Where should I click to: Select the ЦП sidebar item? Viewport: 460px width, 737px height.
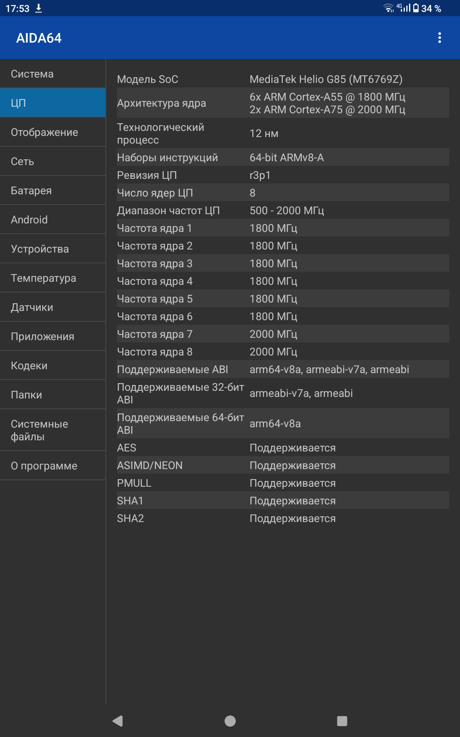pos(53,103)
